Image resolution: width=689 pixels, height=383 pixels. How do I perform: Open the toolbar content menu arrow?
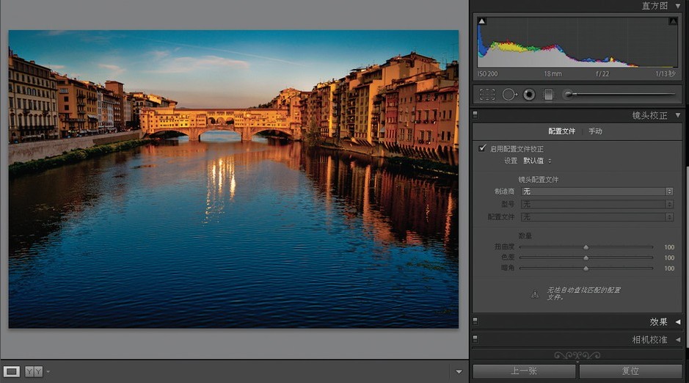(x=459, y=372)
